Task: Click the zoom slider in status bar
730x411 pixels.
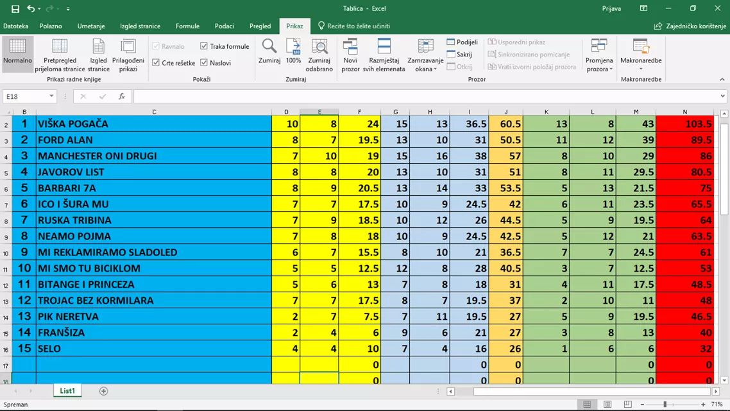Action: pos(665,405)
